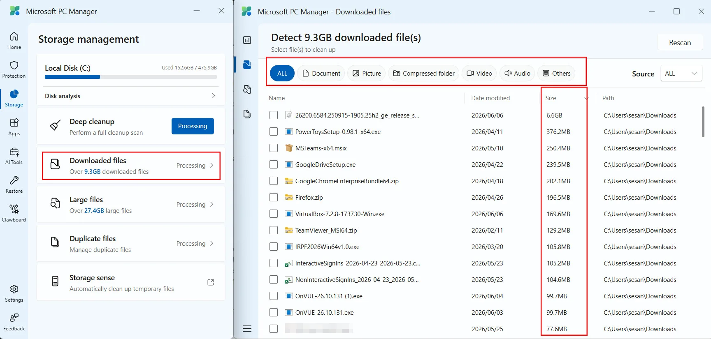Open the Protection shield icon
Screen dimensions: 711x339
14,65
